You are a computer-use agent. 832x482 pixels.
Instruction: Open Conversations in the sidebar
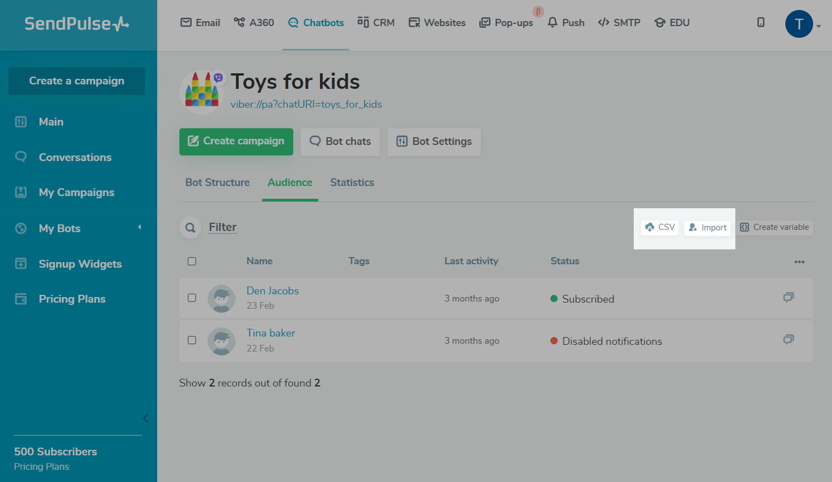pos(75,157)
